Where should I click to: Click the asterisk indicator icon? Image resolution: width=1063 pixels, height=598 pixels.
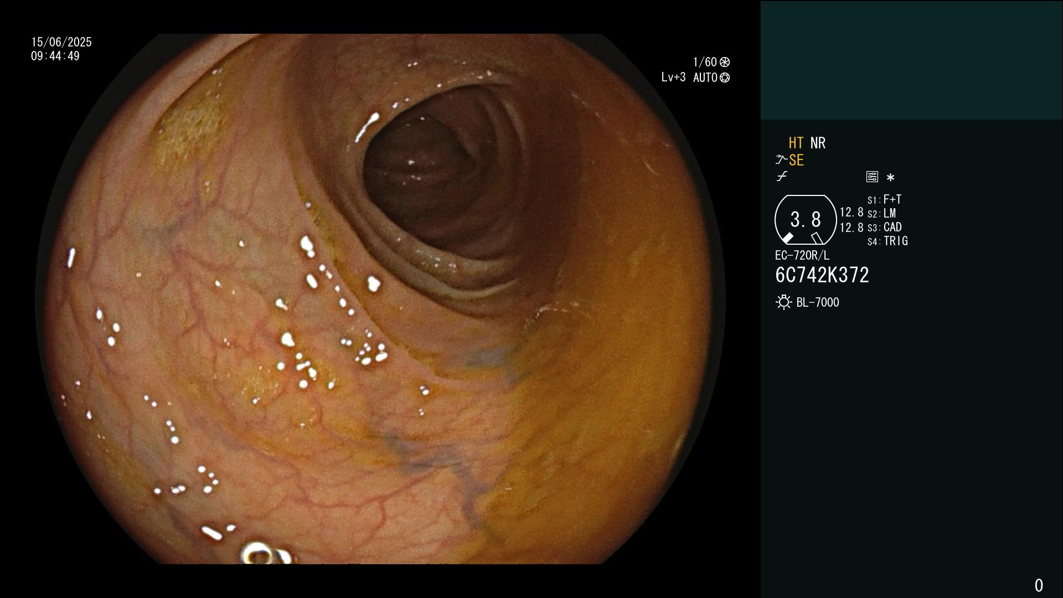pos(890,177)
